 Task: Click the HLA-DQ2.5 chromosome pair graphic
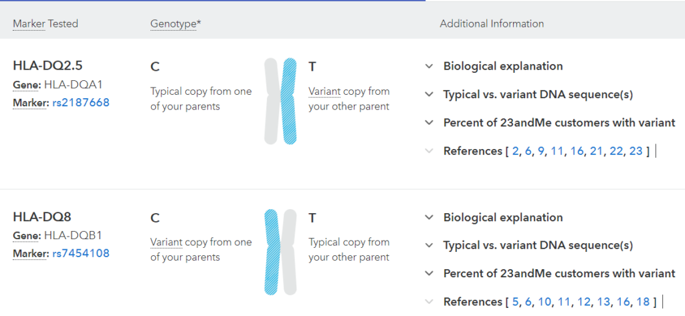coord(280,101)
